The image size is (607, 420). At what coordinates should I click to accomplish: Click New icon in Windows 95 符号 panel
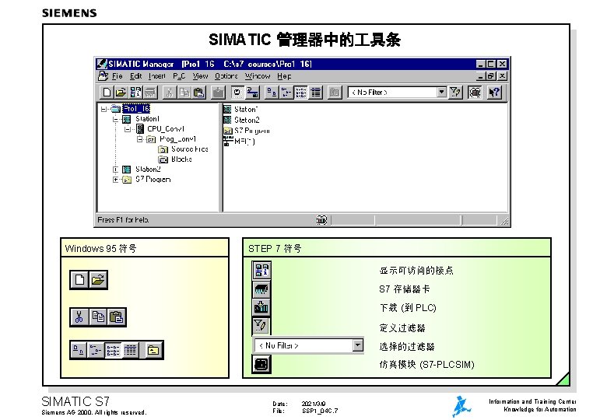(x=79, y=280)
